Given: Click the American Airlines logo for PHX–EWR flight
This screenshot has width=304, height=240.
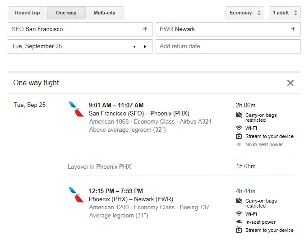Looking at the screenshot, I should (76, 194).
